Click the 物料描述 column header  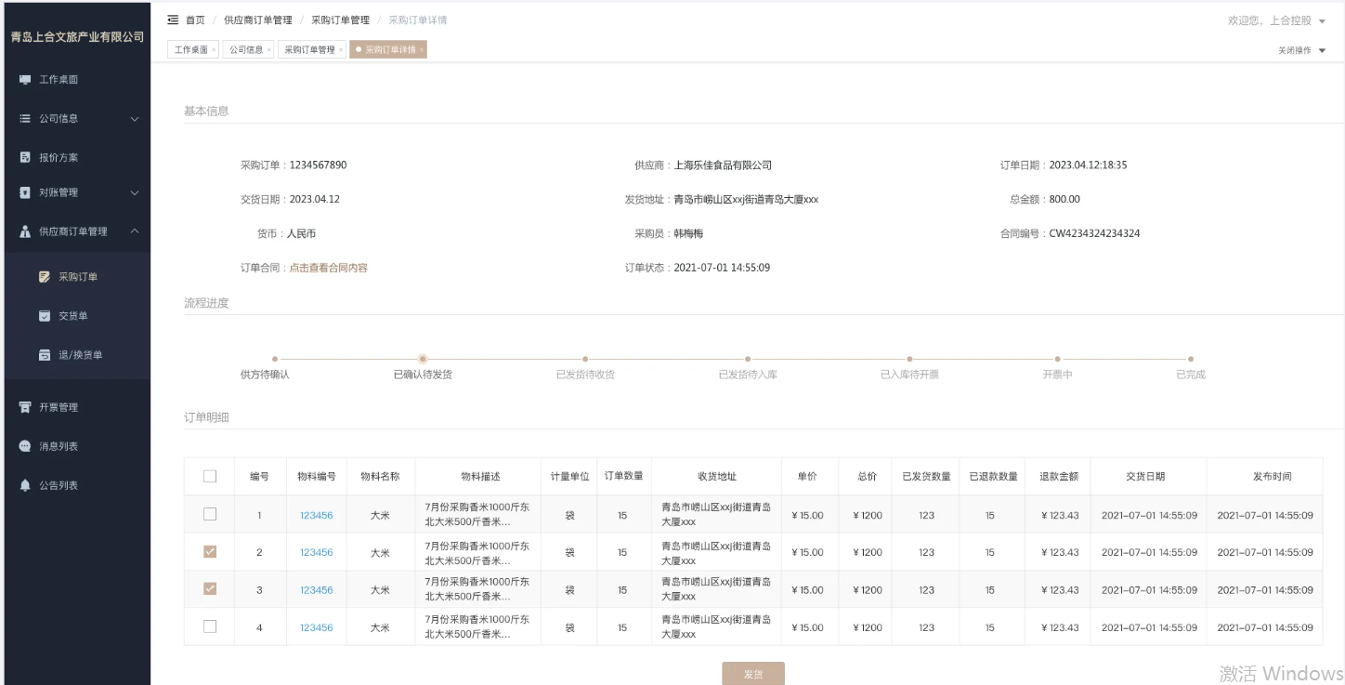tap(480, 477)
